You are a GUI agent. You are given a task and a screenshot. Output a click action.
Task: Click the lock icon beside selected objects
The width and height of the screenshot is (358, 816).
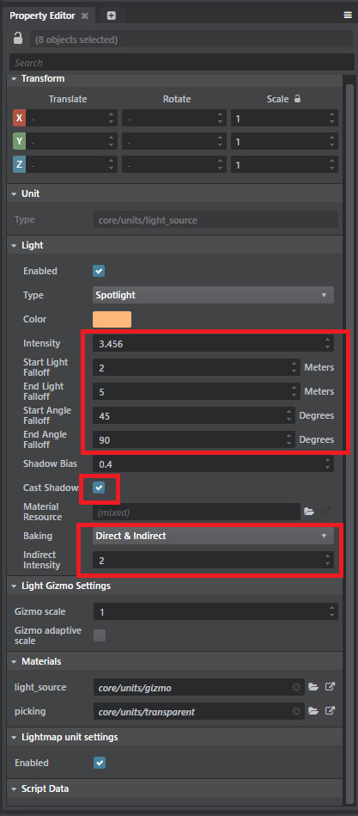pos(18,39)
